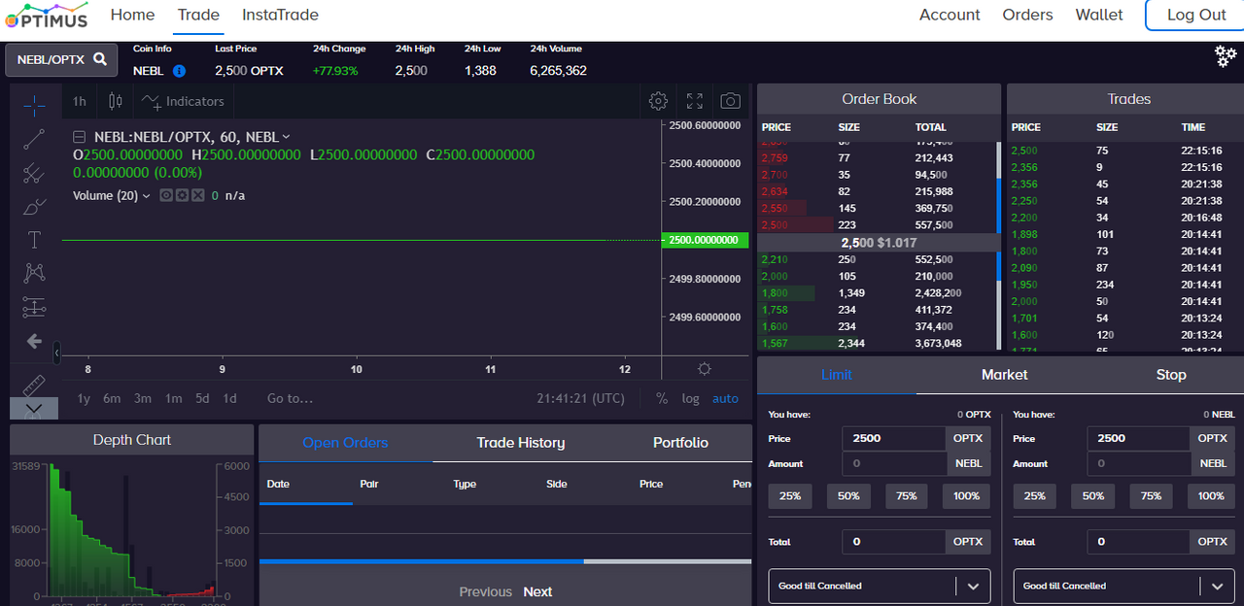The height and width of the screenshot is (606, 1244).
Task: Open the Orders page
Action: [1027, 15]
